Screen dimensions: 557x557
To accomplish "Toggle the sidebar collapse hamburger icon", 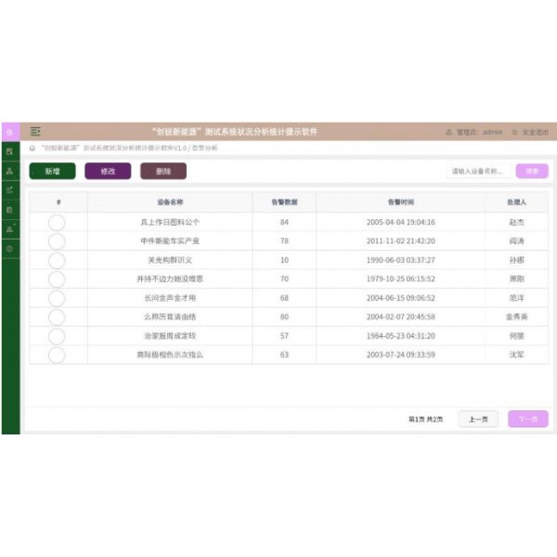I will pos(35,132).
